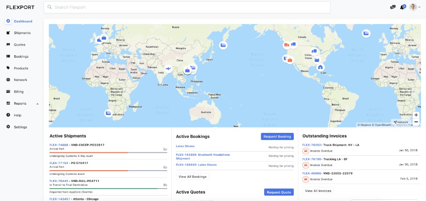Screen dimensions: 426x201
Task: Collapse the Reports chevron
Action: [x=37, y=104]
